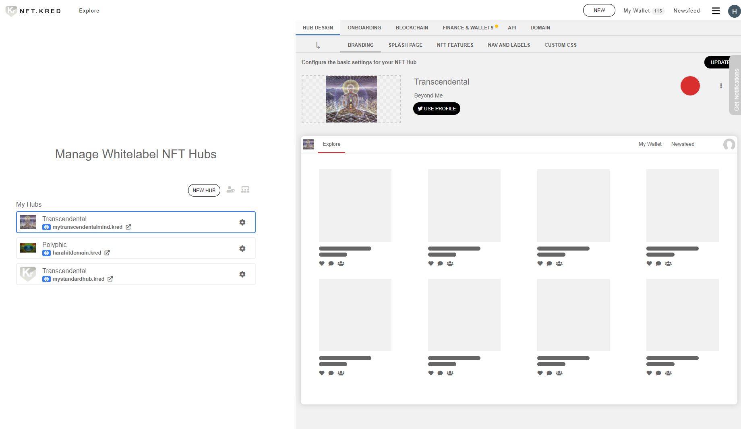Select the NFT Features sub-tab

[455, 45]
